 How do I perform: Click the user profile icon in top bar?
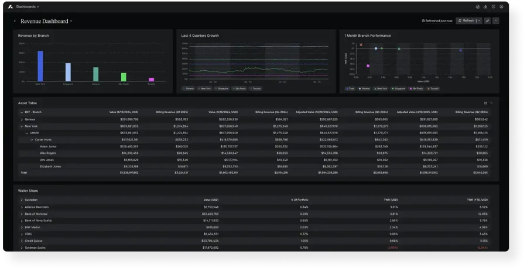point(501,6)
